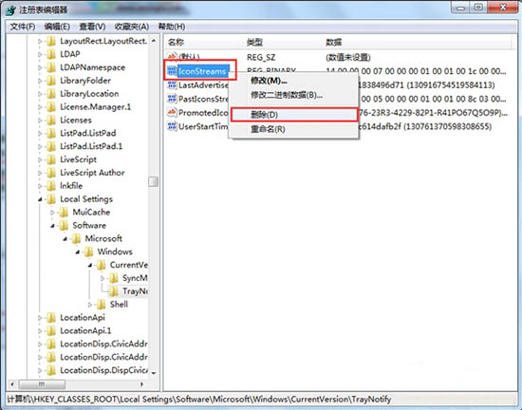Click the UserStartTime binary value icon
522x410 pixels.
coord(172,126)
